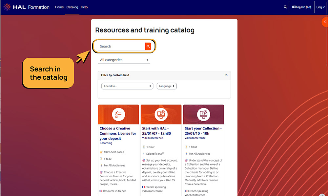Click French flag icon beside 'Resource in french'
328x196 pixels.
click(101, 191)
